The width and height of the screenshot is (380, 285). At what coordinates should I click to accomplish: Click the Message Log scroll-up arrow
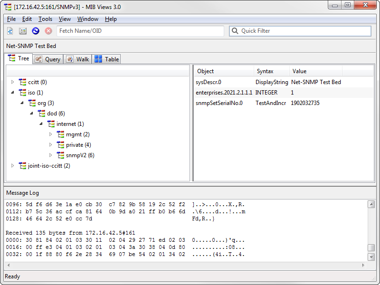(371, 204)
